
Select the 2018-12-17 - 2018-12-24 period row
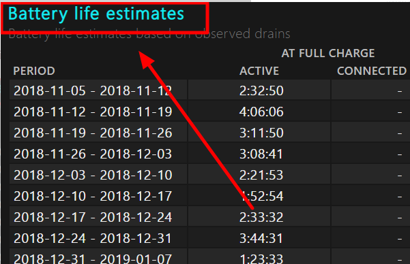(209, 217)
